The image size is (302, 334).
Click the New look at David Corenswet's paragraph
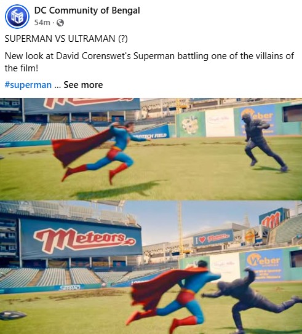coord(149,62)
